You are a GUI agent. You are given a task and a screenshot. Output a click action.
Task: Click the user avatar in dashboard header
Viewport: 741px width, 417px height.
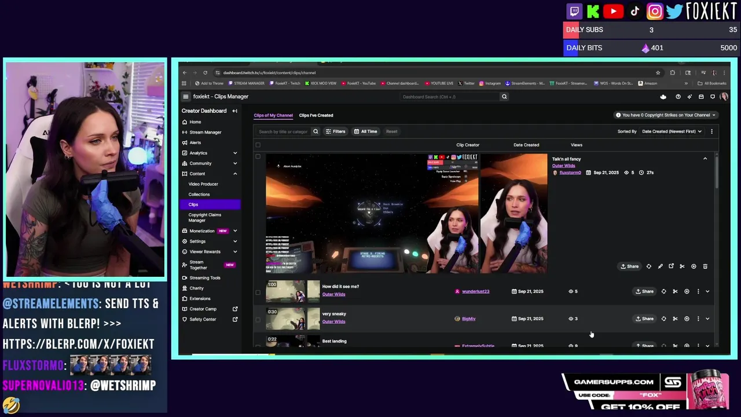[x=724, y=97]
